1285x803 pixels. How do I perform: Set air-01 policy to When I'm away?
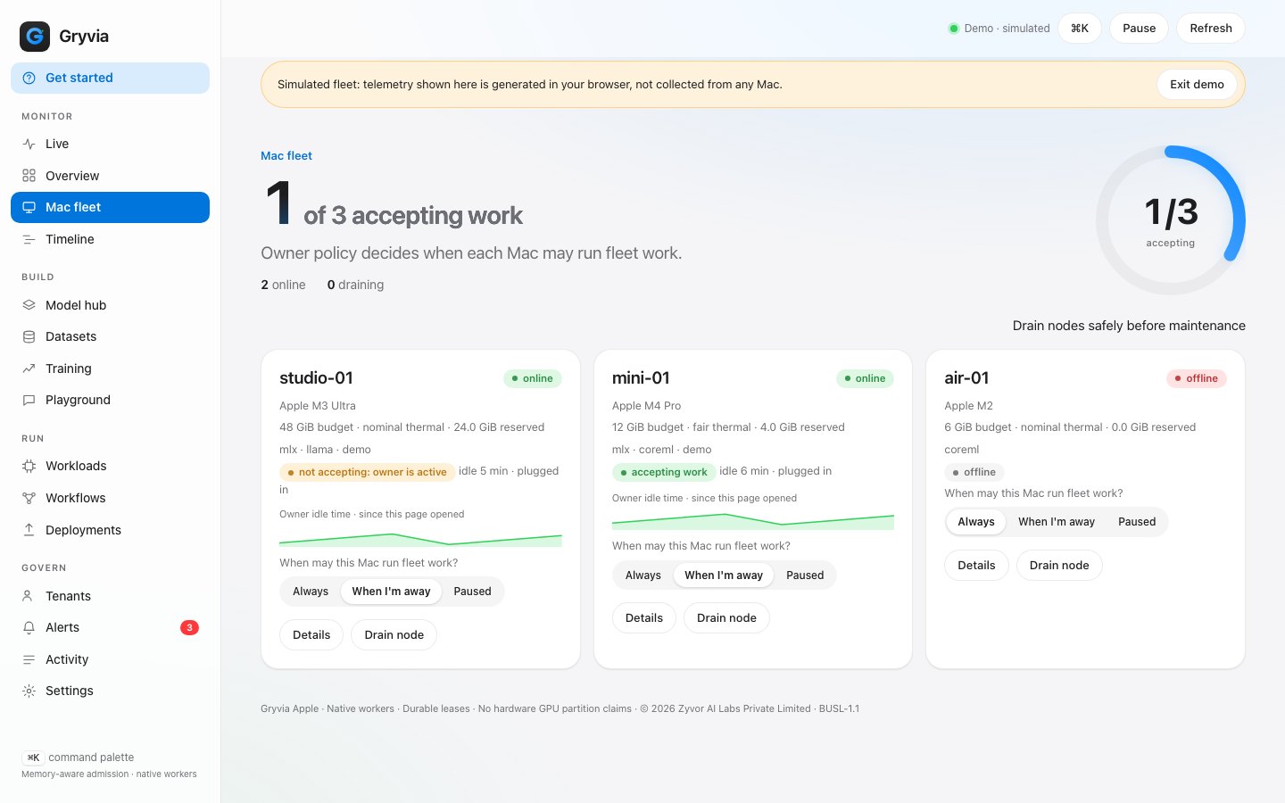tap(1057, 522)
